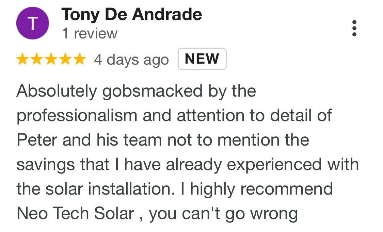Click the 'highly recommend' phrase
Viewport: 383px width, 232px height.
pyautogui.click(x=261, y=189)
